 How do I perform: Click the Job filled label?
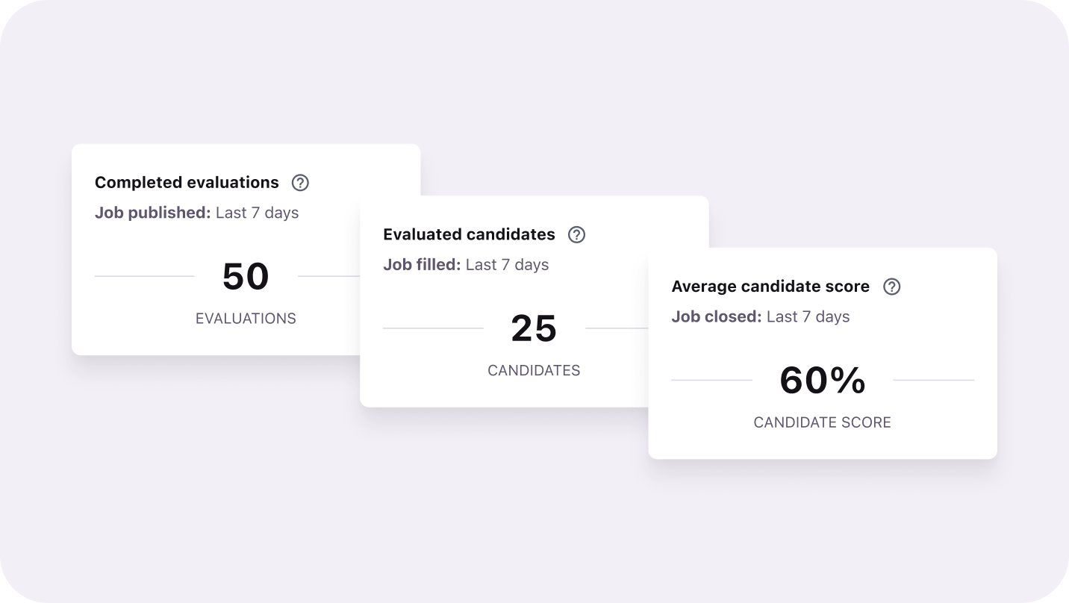[x=422, y=265]
